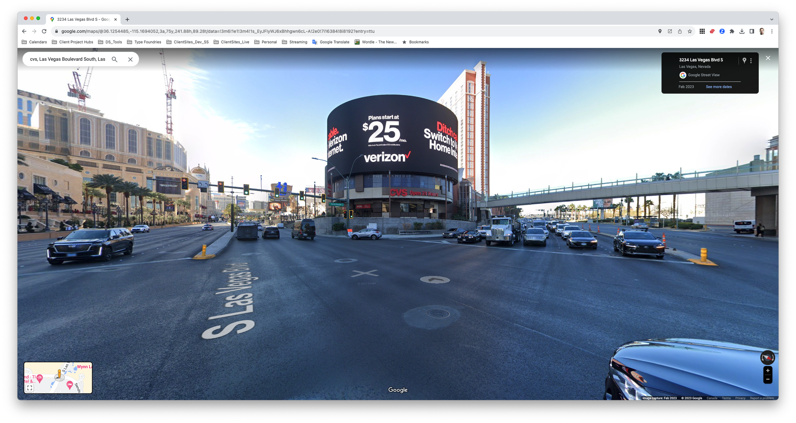796x423 pixels.
Task: Click the See more dates link
Action: [719, 87]
